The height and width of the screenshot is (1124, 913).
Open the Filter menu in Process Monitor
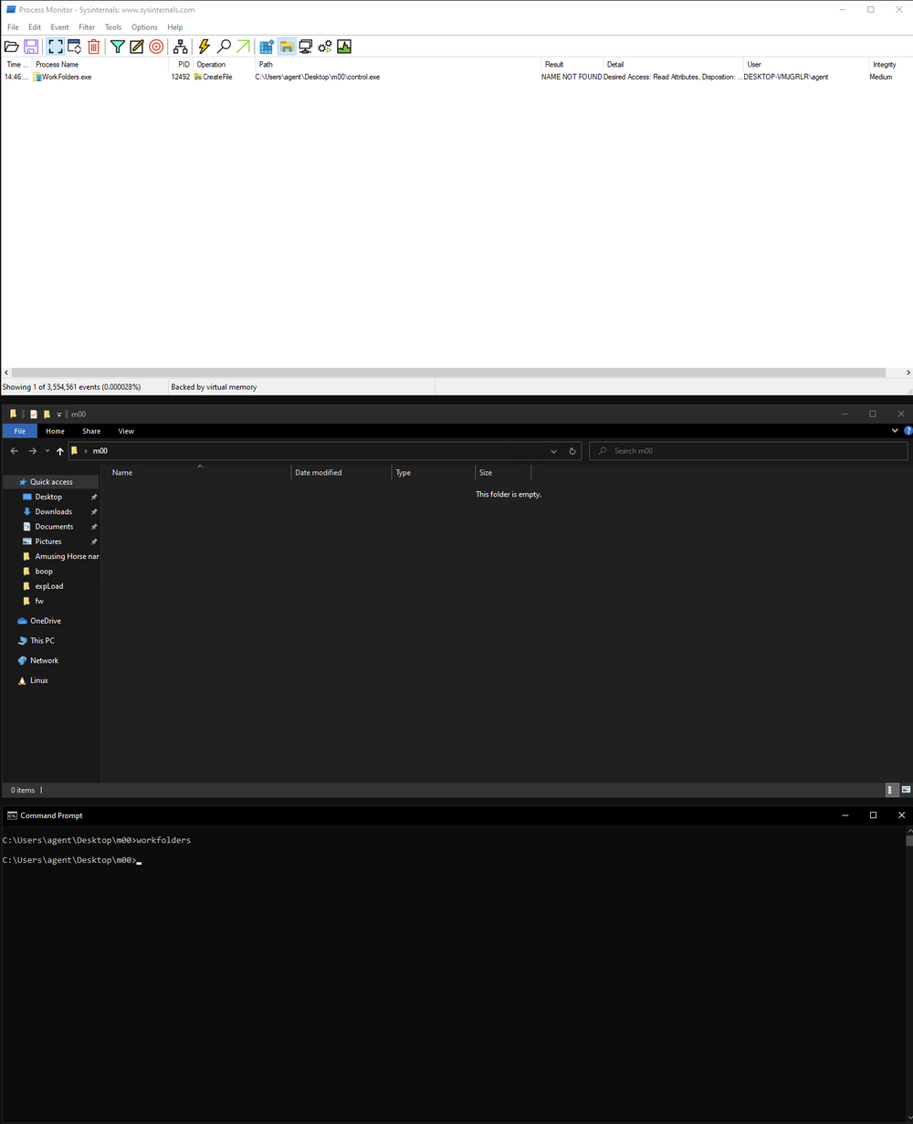point(87,27)
